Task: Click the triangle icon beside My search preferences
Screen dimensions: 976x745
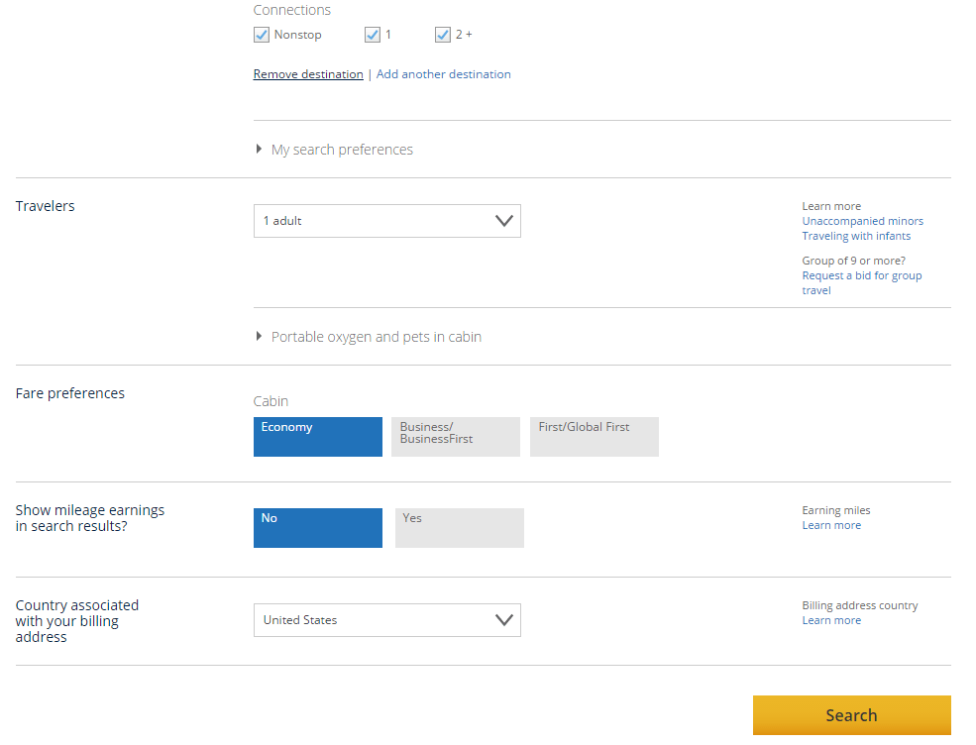Action: (x=259, y=150)
